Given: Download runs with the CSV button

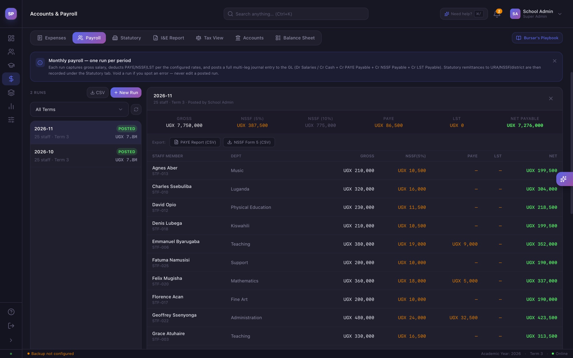Looking at the screenshot, I should point(98,93).
